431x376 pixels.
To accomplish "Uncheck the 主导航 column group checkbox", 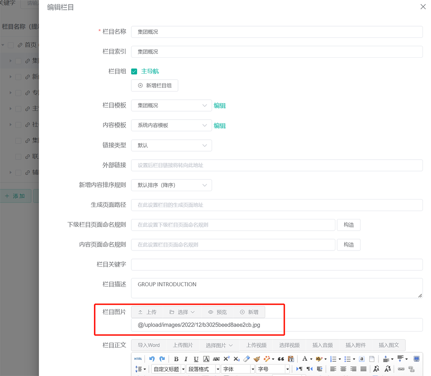I will (134, 72).
